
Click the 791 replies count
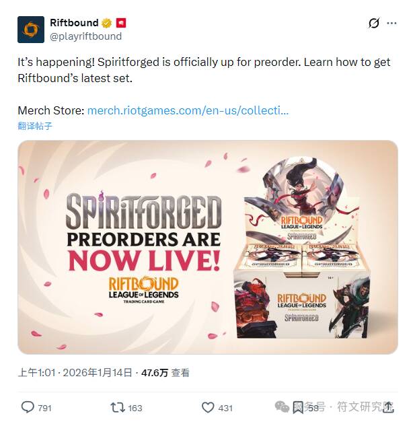point(44,408)
